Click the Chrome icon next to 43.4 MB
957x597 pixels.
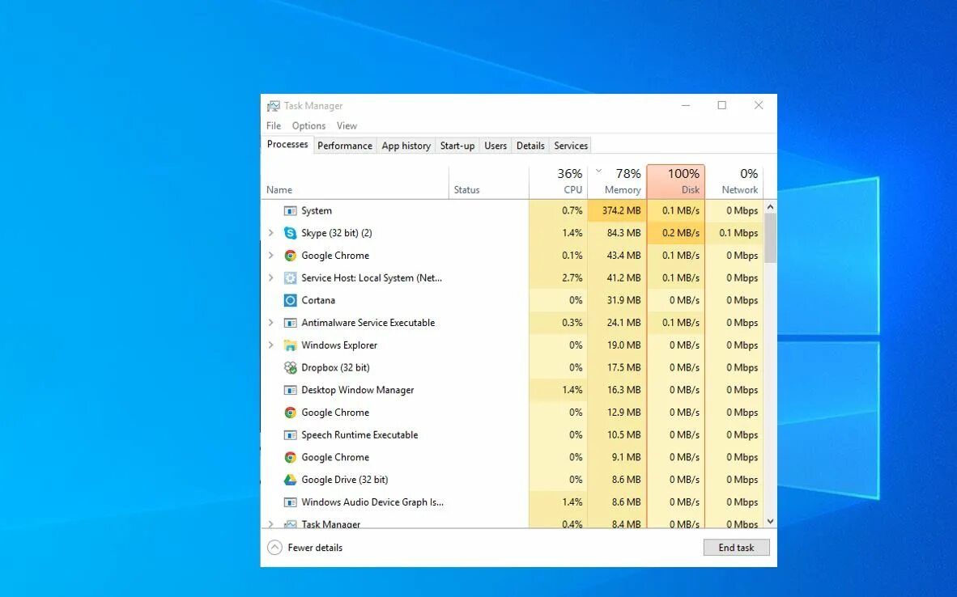point(291,256)
